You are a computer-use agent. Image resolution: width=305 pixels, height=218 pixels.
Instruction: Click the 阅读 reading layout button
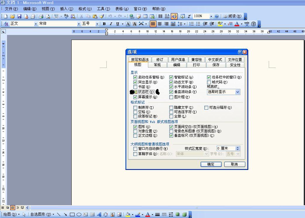click(x=232, y=16)
